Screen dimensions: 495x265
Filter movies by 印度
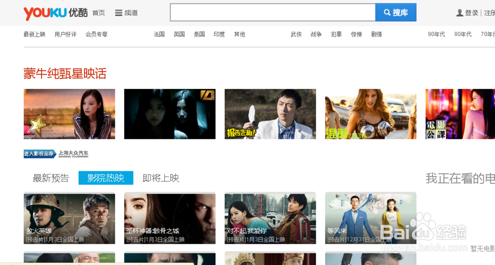click(219, 34)
